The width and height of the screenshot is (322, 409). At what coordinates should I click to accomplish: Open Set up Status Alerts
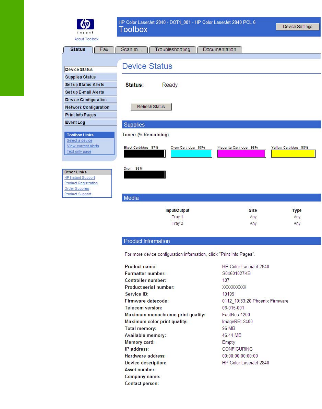point(90,85)
